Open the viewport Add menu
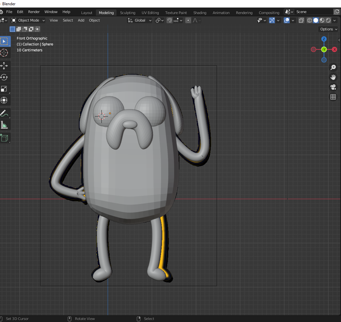 81,20
